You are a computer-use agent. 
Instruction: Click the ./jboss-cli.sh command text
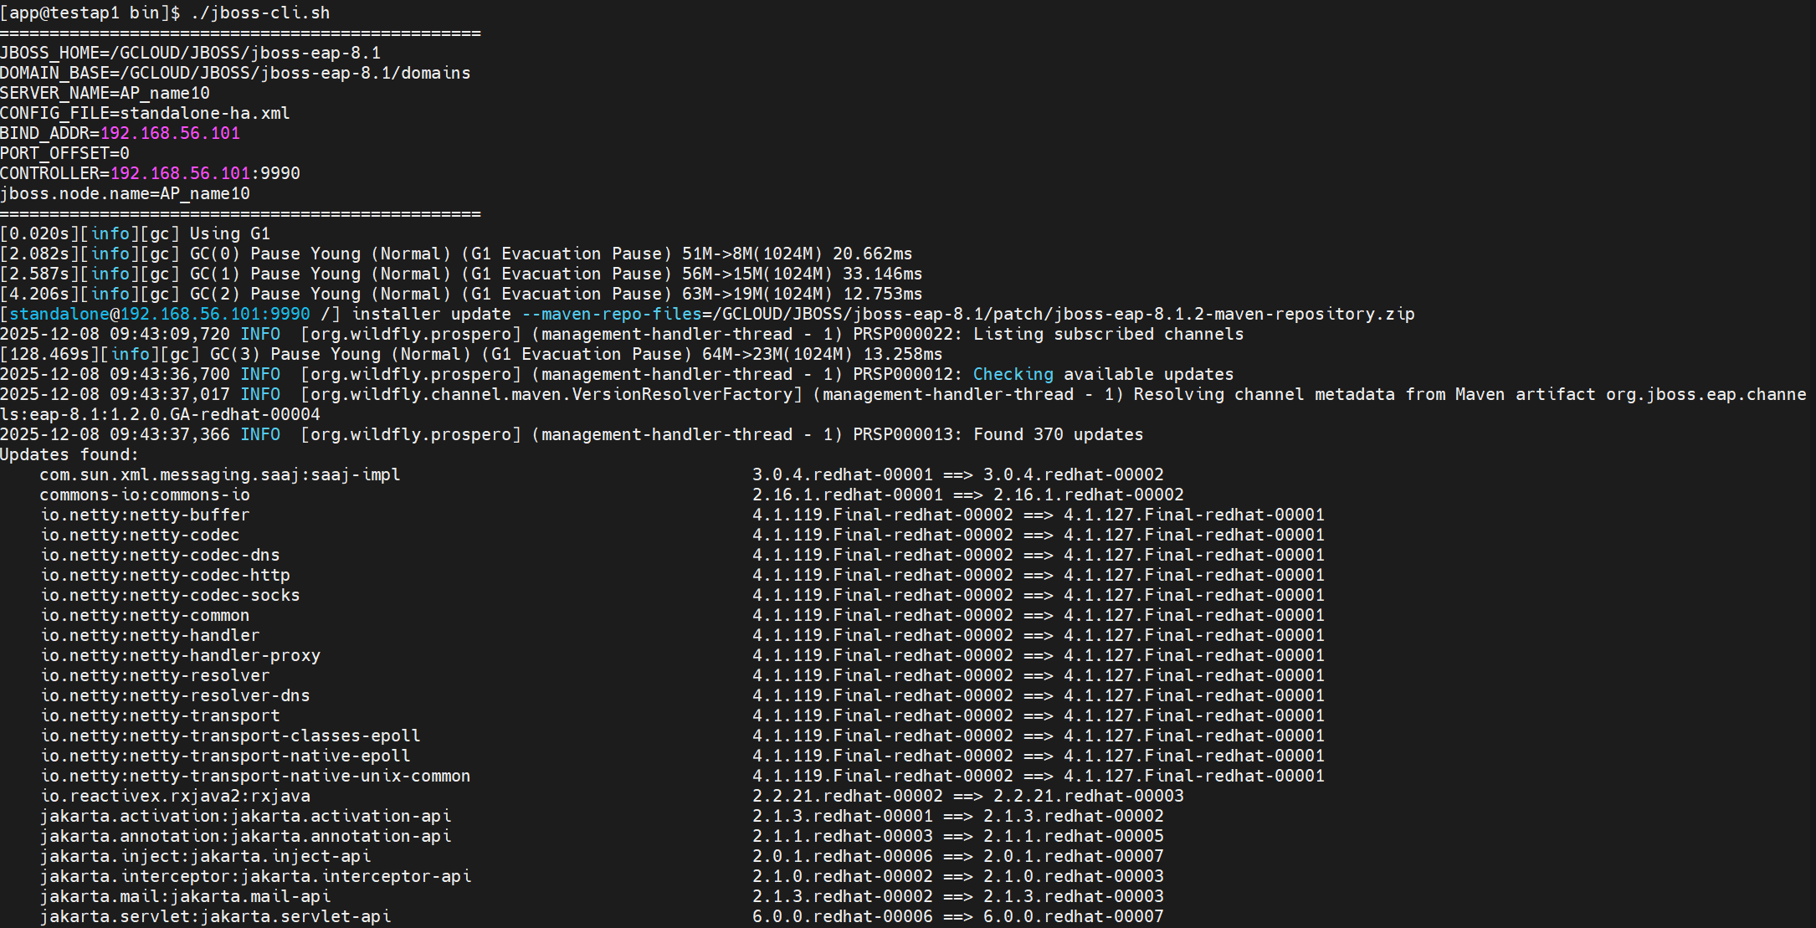pyautogui.click(x=260, y=13)
